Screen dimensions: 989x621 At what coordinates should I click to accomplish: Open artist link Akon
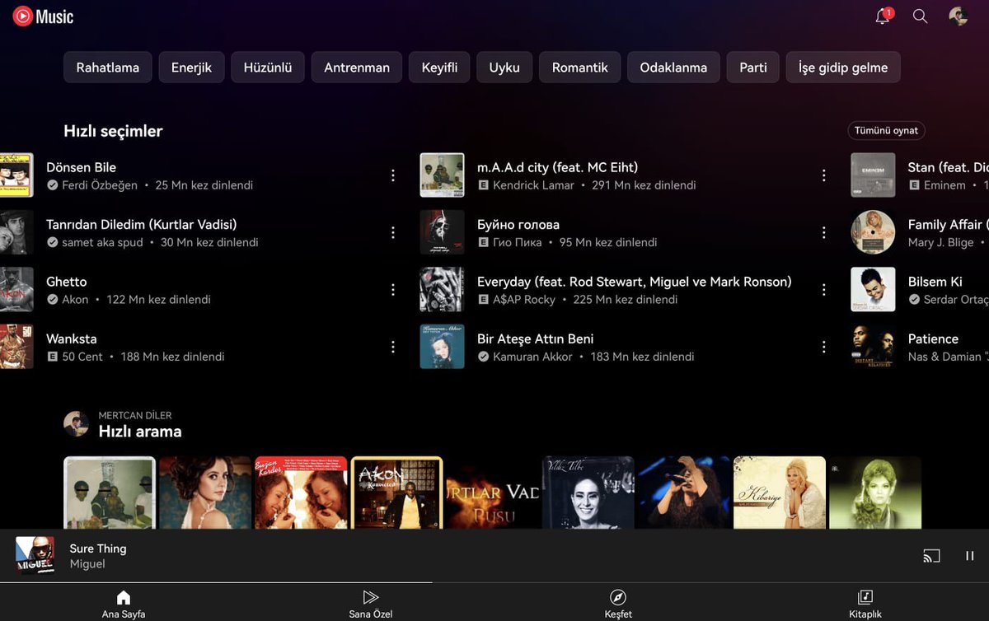75,300
